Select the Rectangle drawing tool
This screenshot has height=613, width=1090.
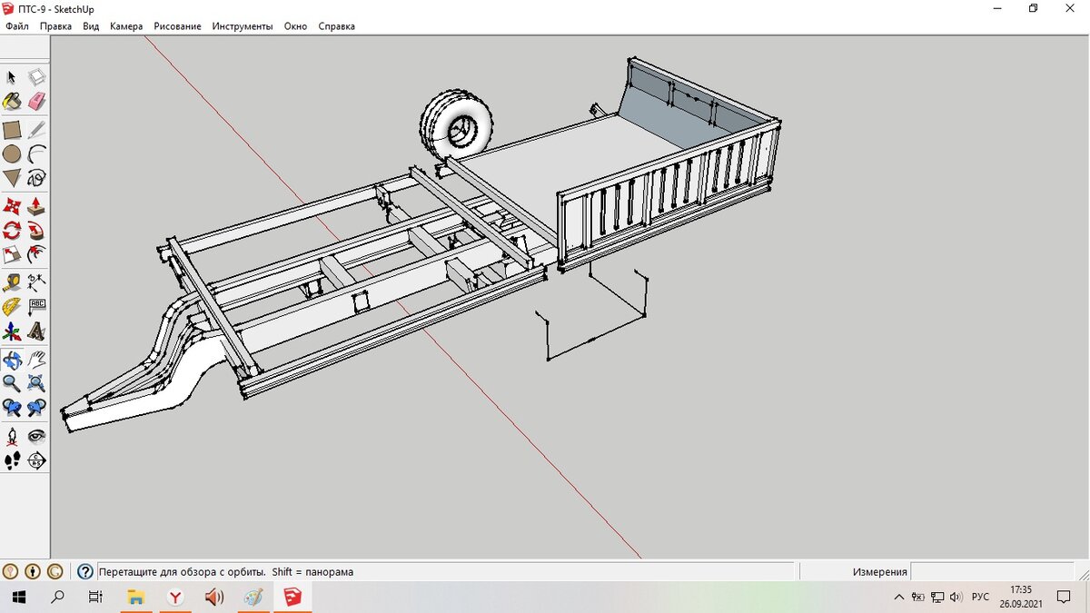tap(12, 130)
